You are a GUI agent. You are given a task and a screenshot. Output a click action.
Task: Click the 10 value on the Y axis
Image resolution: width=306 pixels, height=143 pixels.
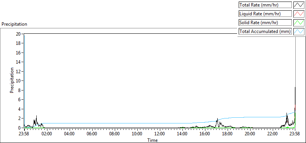pyautogui.click(x=18, y=81)
